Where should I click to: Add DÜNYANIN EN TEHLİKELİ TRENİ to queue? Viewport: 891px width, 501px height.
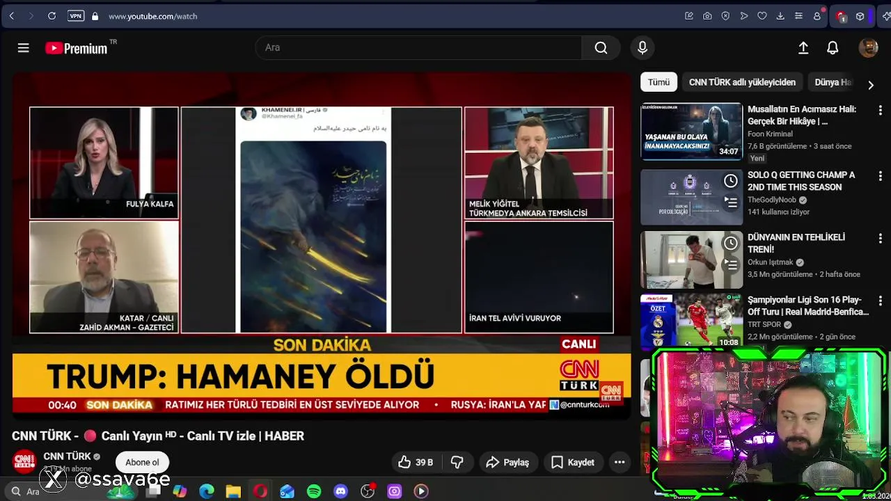(730, 264)
